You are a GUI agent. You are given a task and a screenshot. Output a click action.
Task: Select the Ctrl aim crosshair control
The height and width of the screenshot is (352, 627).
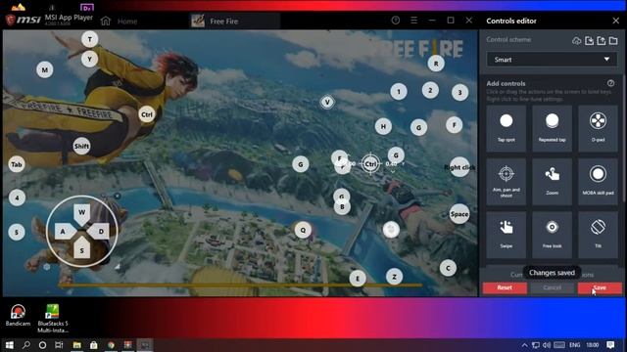[370, 164]
